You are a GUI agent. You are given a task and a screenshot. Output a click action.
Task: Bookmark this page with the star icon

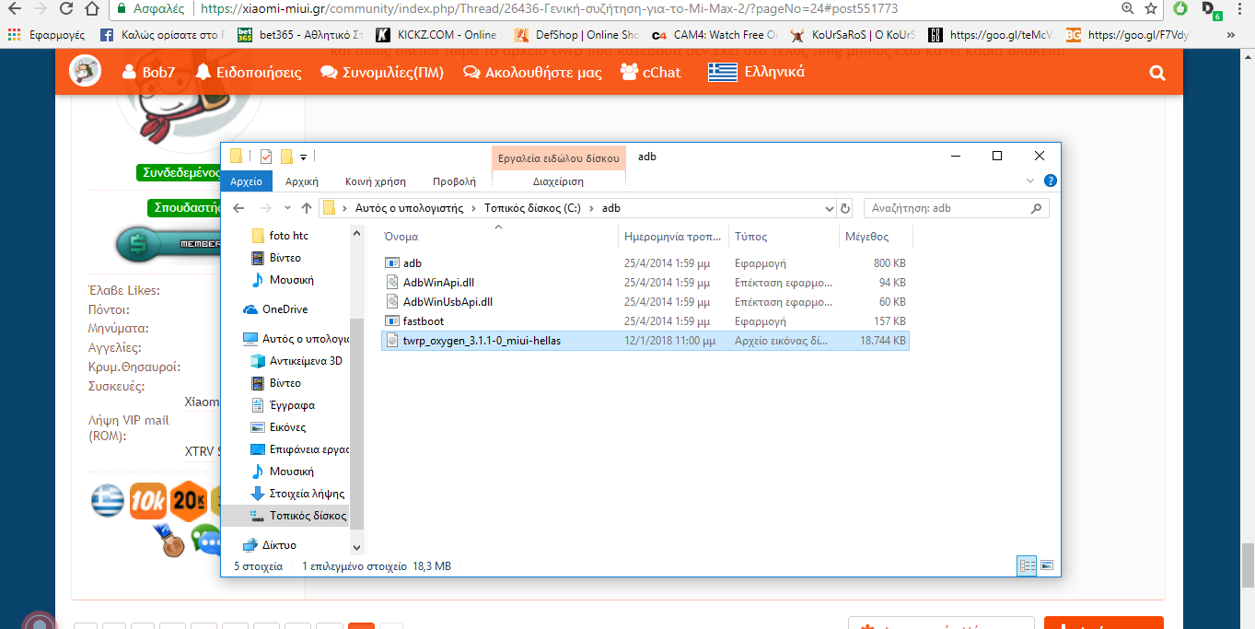pyautogui.click(x=1151, y=9)
